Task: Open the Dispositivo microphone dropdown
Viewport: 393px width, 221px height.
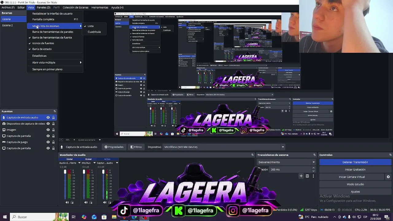Action: [224, 147]
